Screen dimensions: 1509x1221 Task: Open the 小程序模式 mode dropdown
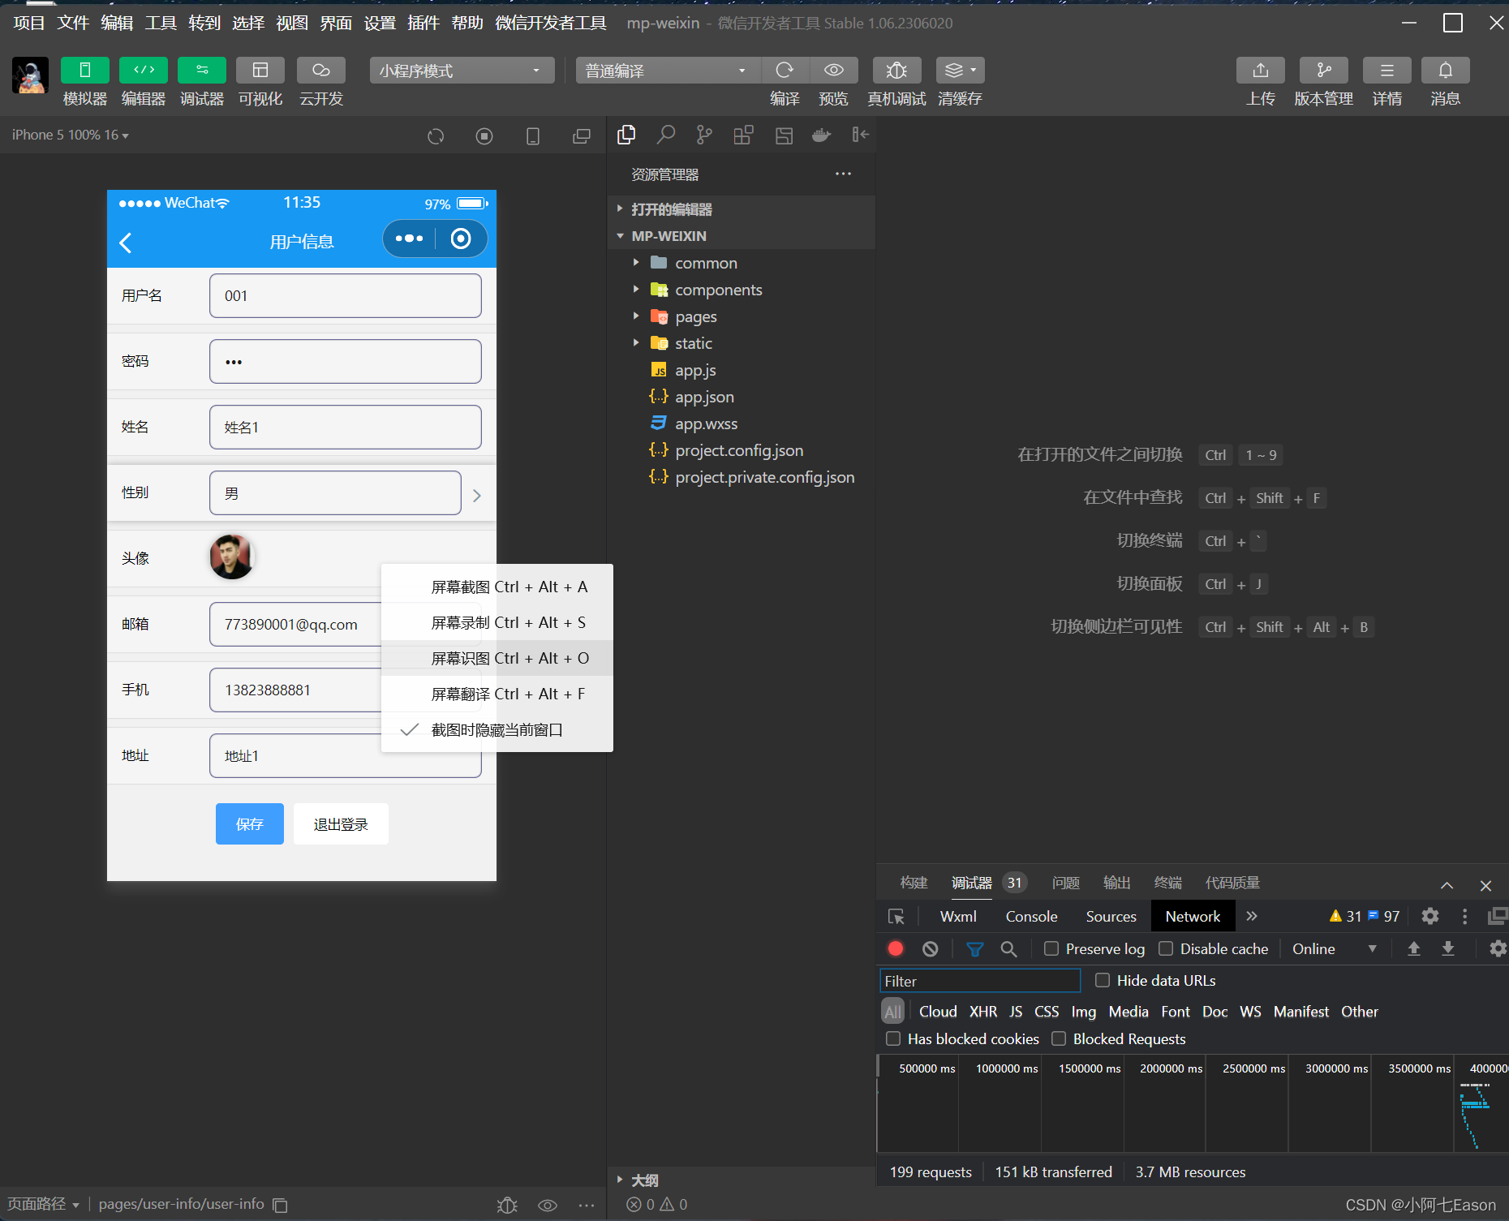pyautogui.click(x=462, y=71)
